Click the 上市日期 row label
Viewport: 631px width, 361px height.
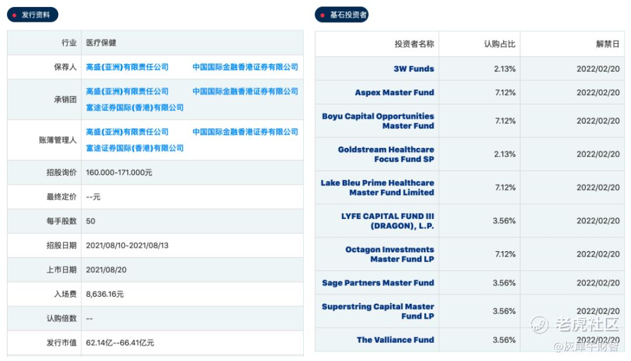pos(61,270)
